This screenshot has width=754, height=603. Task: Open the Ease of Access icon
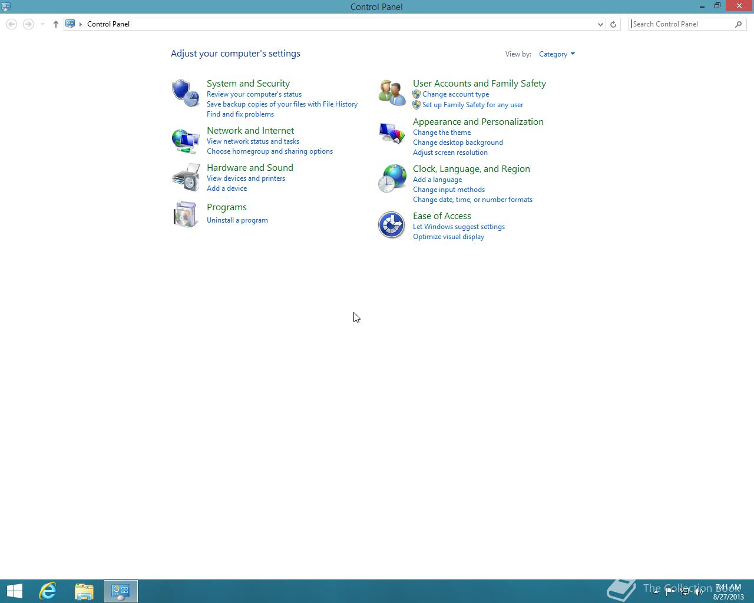392,225
